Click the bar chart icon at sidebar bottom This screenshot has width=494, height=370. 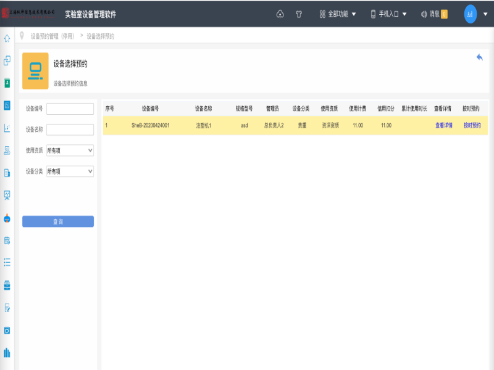coord(7,352)
